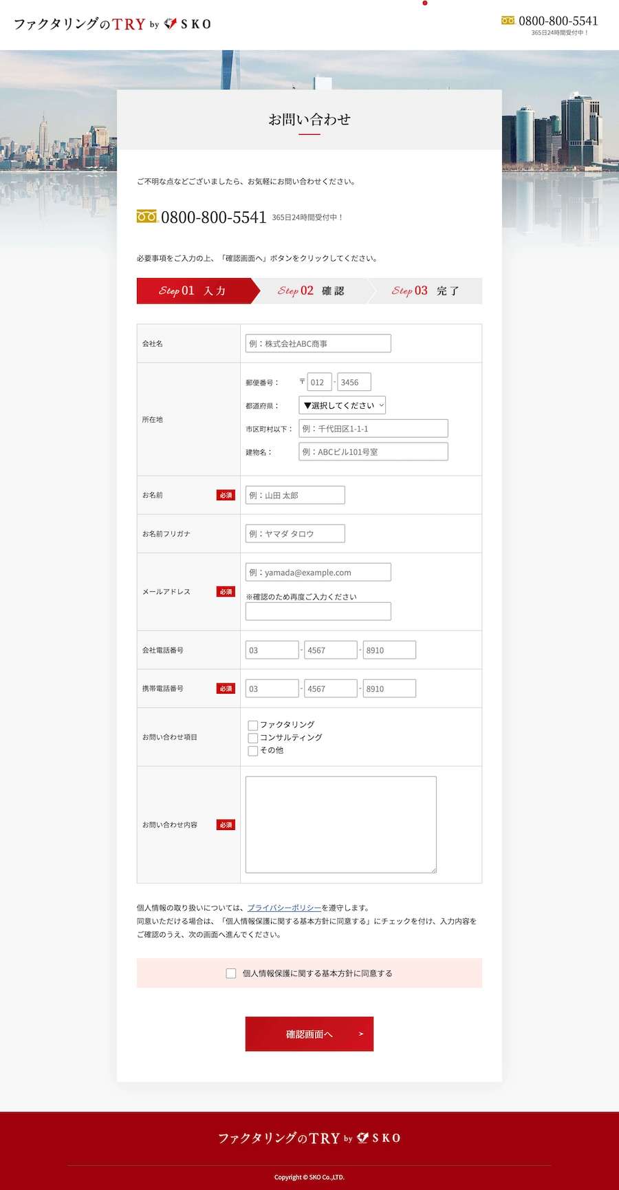Open the 都道府県 prefecture dropdown

point(343,405)
